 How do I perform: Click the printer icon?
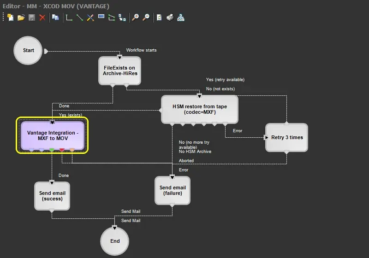pos(170,18)
